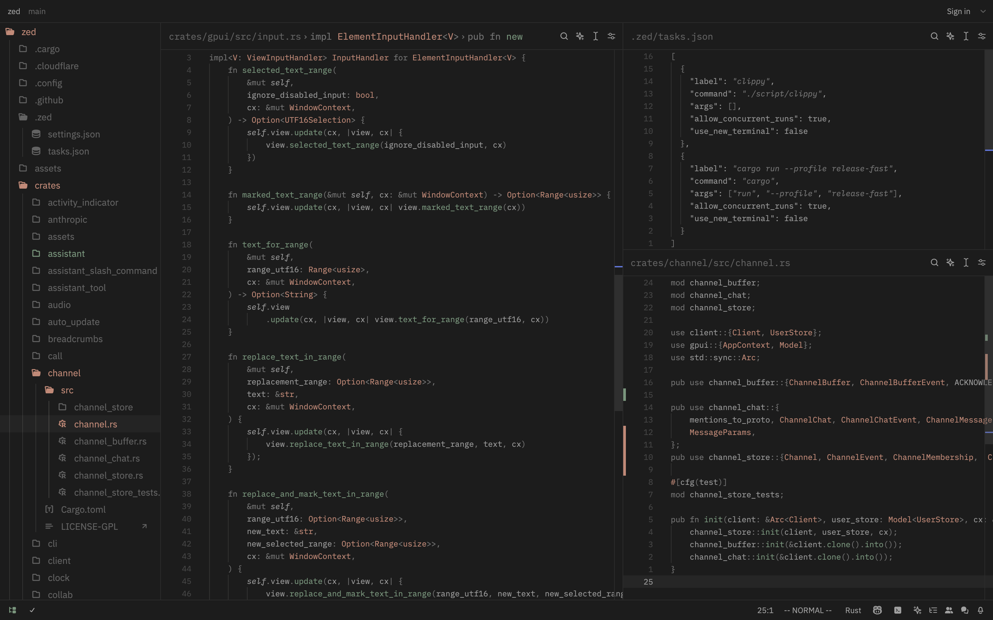Collapse the crates folder
The width and height of the screenshot is (993, 620).
point(80,185)
